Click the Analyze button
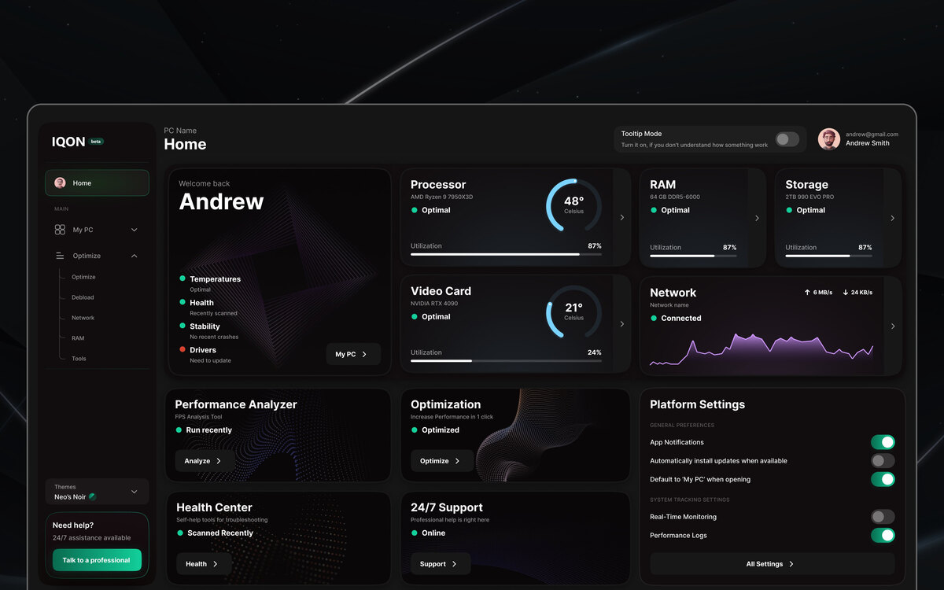Viewport: 944px width, 590px height. pos(204,460)
